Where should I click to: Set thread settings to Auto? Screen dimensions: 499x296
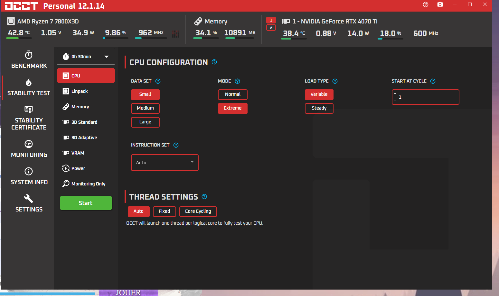pos(139,211)
